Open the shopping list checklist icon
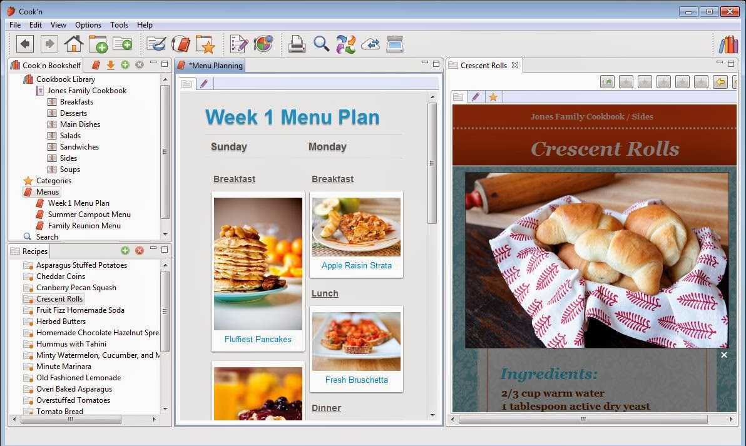The height and width of the screenshot is (446, 746). pyautogui.click(x=239, y=44)
